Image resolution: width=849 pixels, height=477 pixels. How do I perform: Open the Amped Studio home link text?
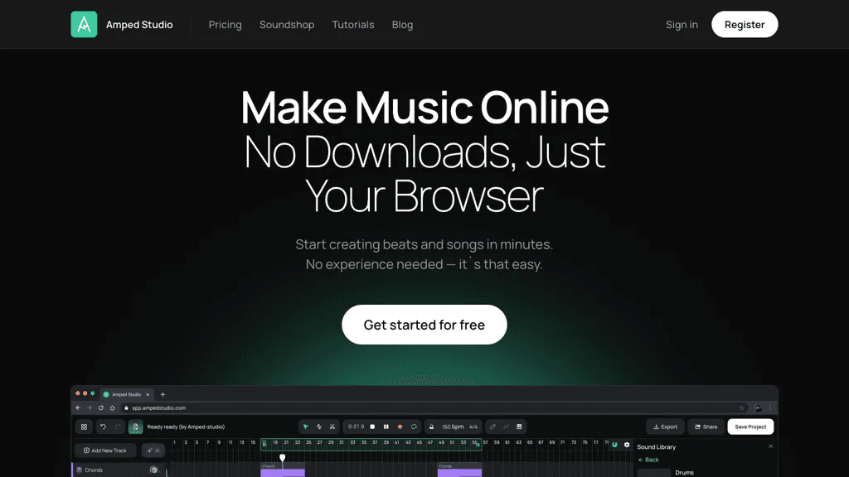tap(139, 25)
